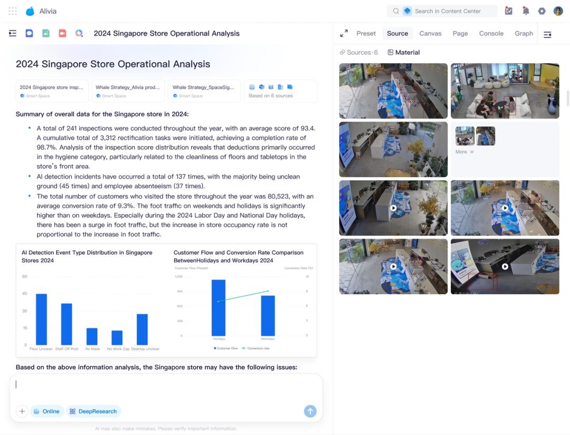Expand the right panel to fullscreen

tap(344, 33)
